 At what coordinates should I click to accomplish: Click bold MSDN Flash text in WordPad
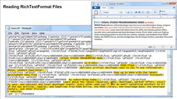100,25
